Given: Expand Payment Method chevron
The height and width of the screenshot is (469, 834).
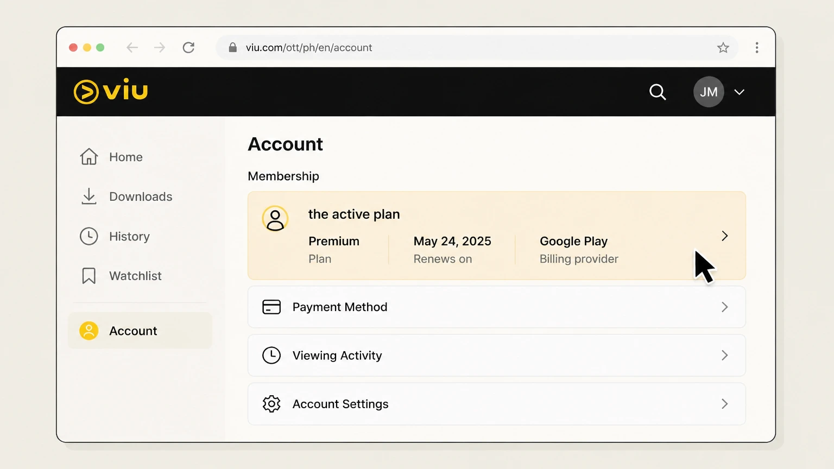Looking at the screenshot, I should (725, 307).
